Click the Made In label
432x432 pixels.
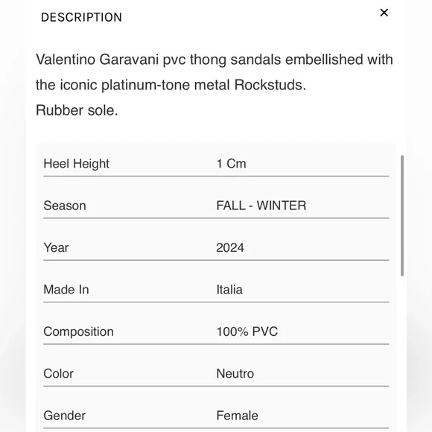tap(66, 290)
